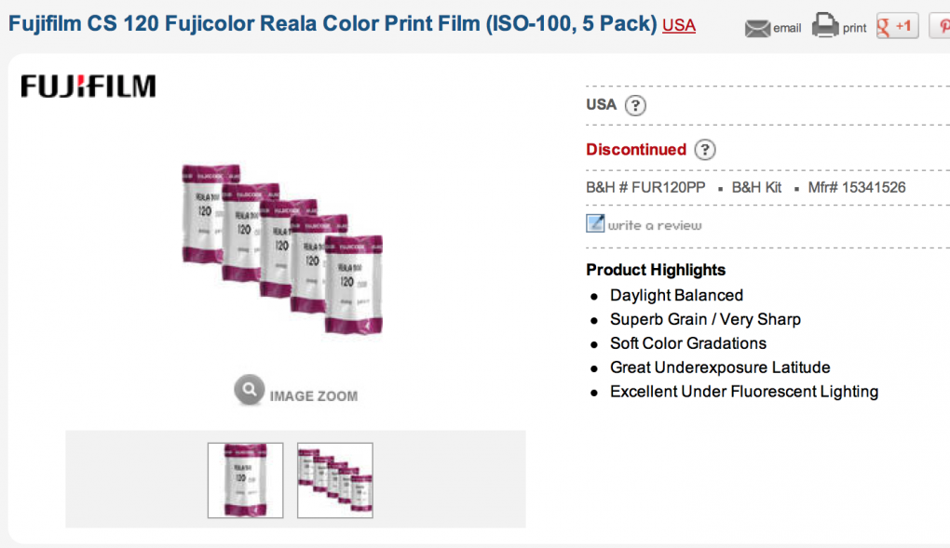Open the USA link in title
950x548 pixels.
(x=679, y=25)
